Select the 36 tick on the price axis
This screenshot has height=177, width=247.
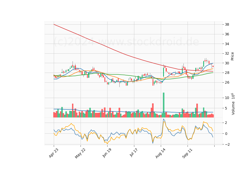tap(227, 34)
